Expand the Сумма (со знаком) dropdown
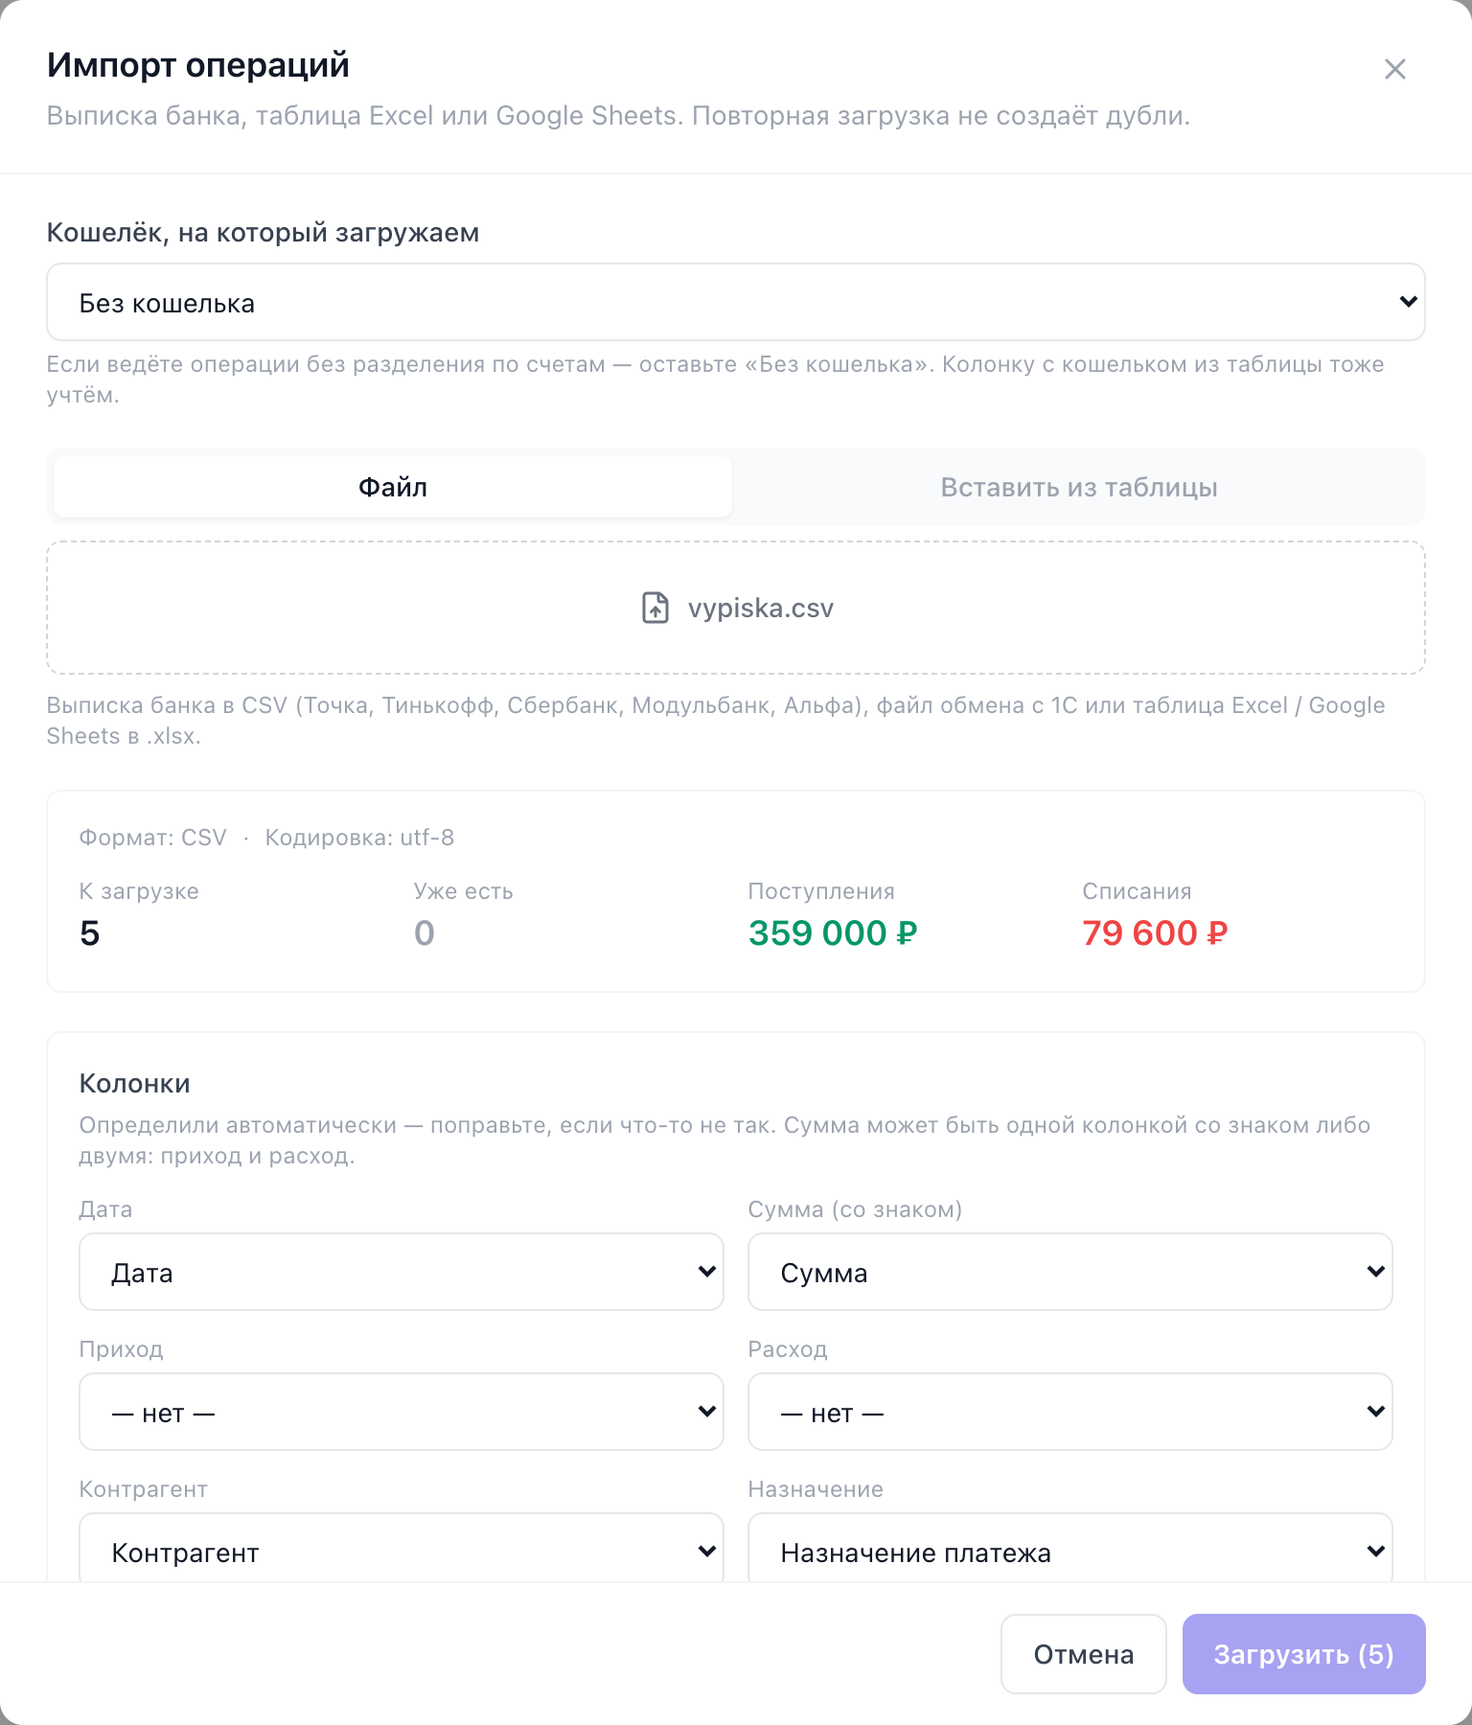 pos(1070,1272)
